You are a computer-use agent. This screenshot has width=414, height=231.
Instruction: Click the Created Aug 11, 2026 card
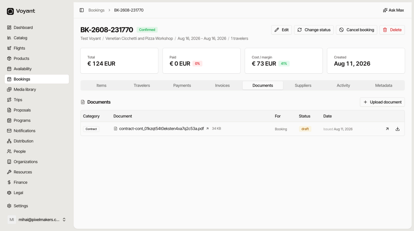click(x=366, y=61)
